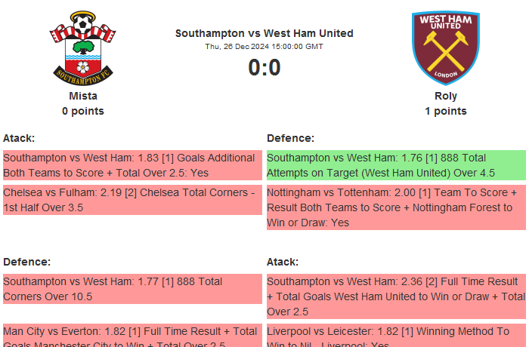This screenshot has height=347, width=529.
Task: Click the West Ham United crest logo
Action: click(x=445, y=47)
